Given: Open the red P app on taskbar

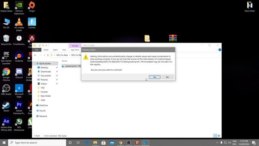Looking at the screenshot, I should pyautogui.click(x=137, y=142).
